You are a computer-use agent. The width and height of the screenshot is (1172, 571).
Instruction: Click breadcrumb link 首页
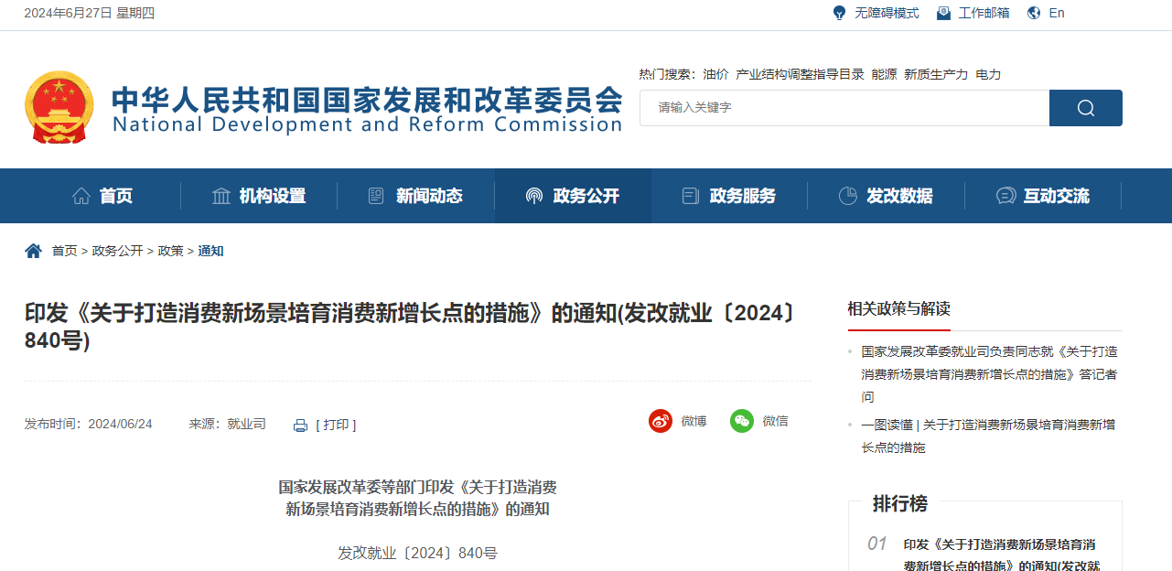(x=64, y=251)
